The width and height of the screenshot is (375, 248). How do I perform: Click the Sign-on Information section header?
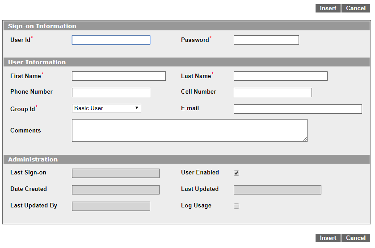pos(186,26)
